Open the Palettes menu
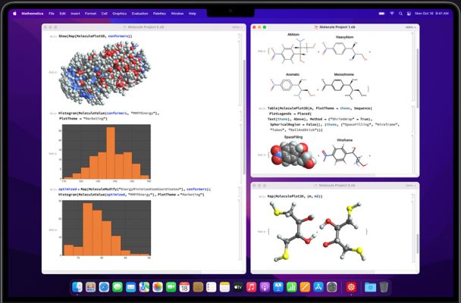Viewport: 461px width, 303px height. click(x=159, y=13)
